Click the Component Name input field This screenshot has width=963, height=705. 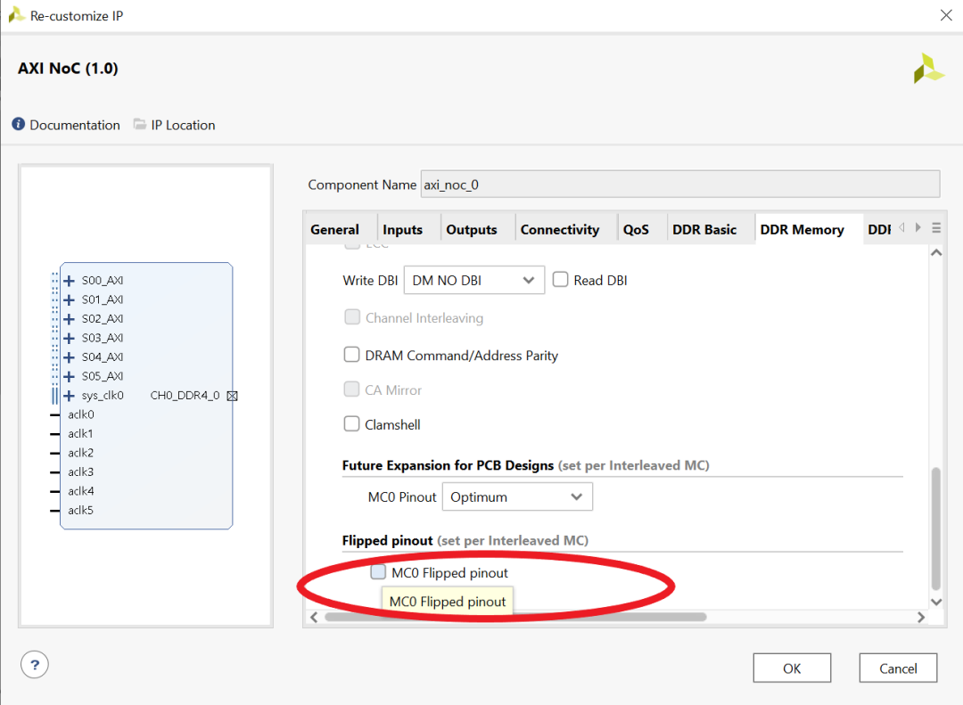(x=679, y=184)
